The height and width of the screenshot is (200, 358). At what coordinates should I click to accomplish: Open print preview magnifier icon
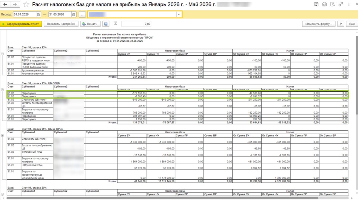(332, 4)
